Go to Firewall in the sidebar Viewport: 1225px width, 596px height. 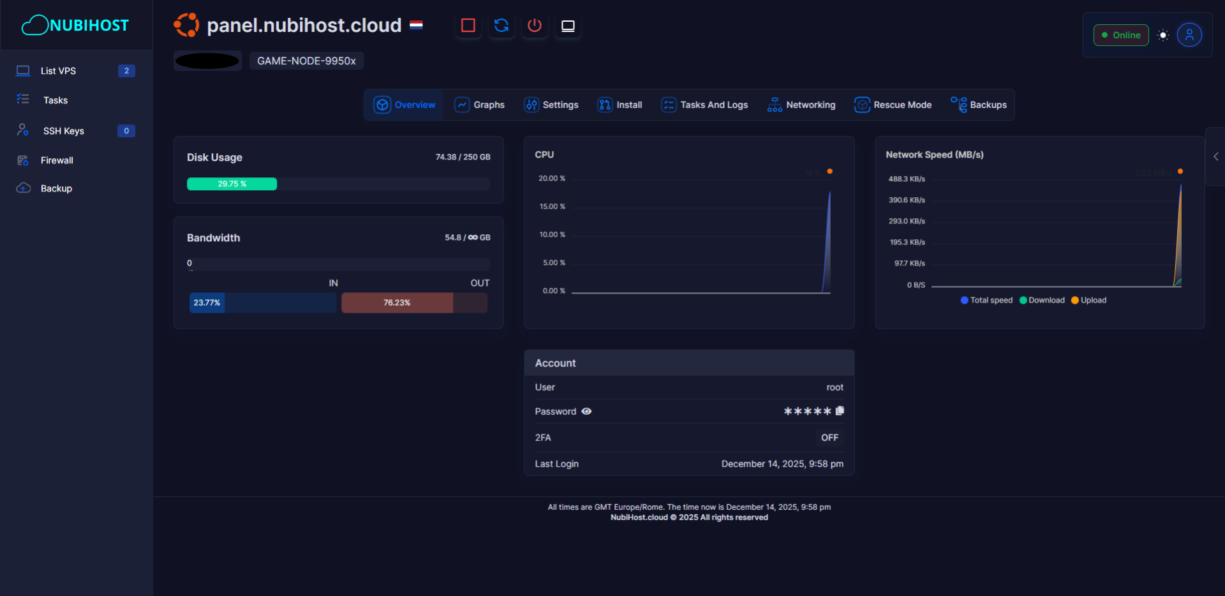(57, 160)
